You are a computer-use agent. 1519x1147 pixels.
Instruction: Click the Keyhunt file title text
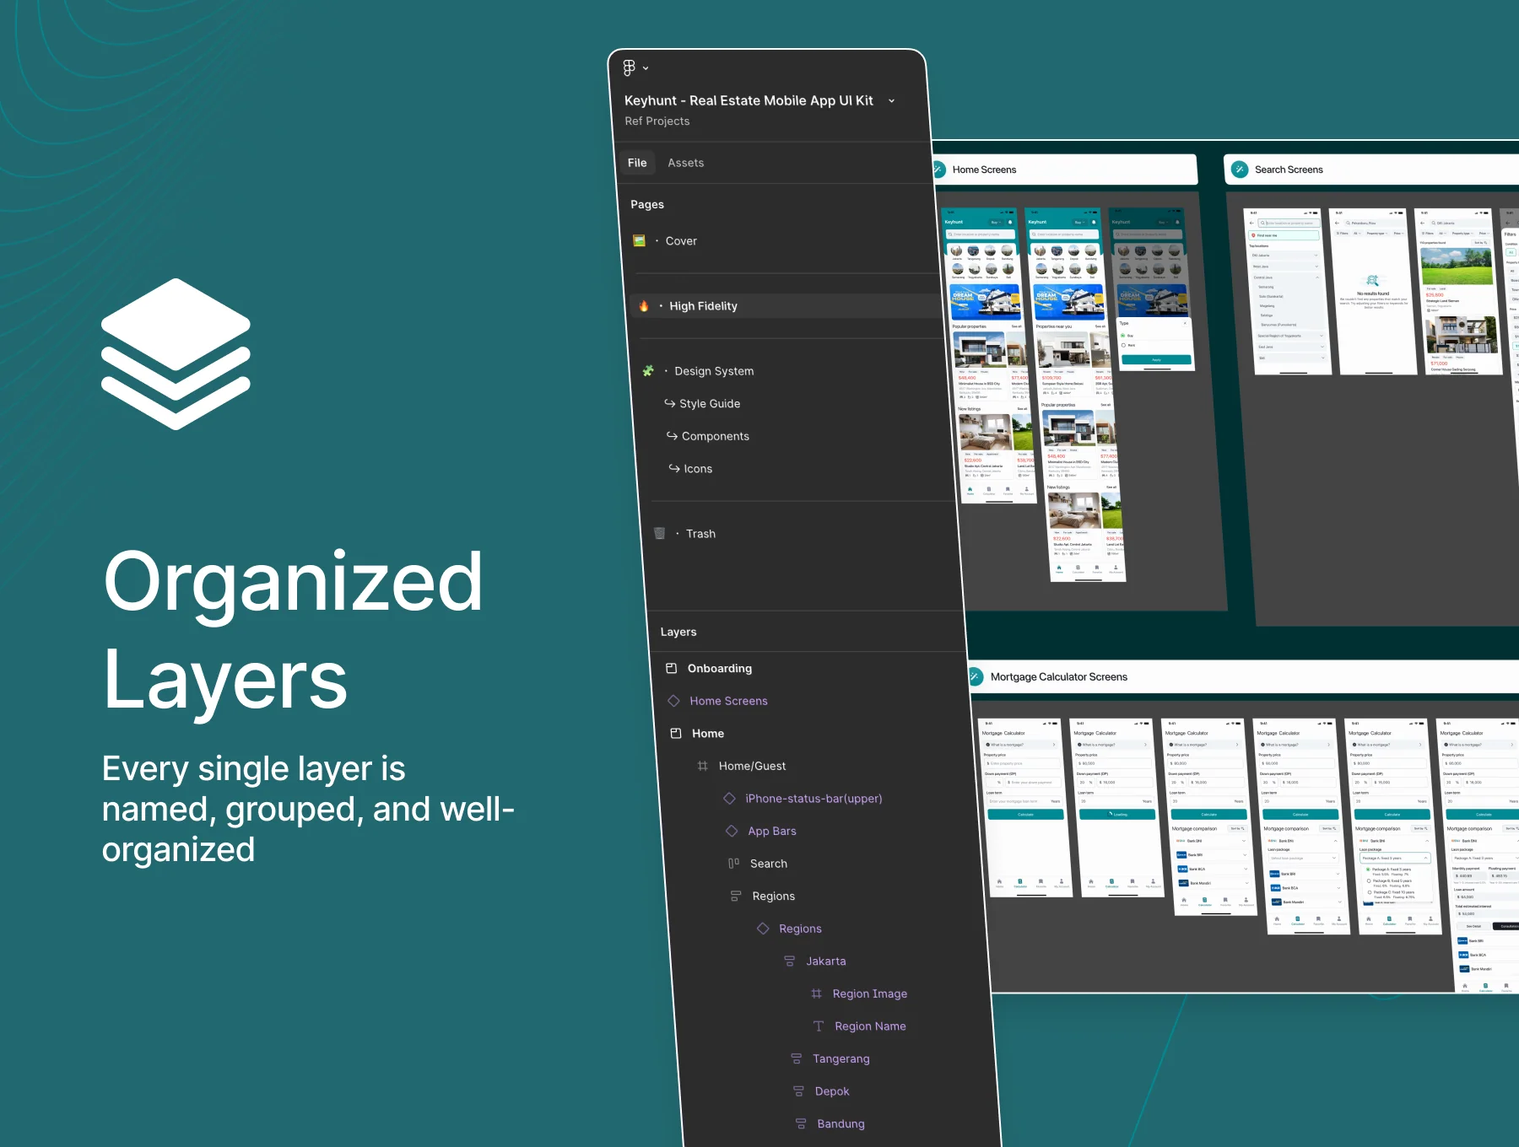(x=749, y=101)
